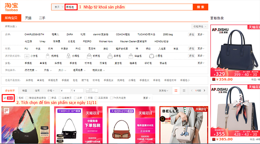
Task: Filter by ZARA brand
Action: pos(70,34)
